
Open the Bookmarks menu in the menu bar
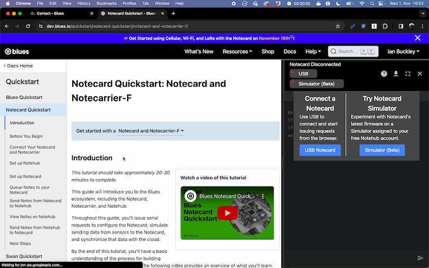click(106, 3)
